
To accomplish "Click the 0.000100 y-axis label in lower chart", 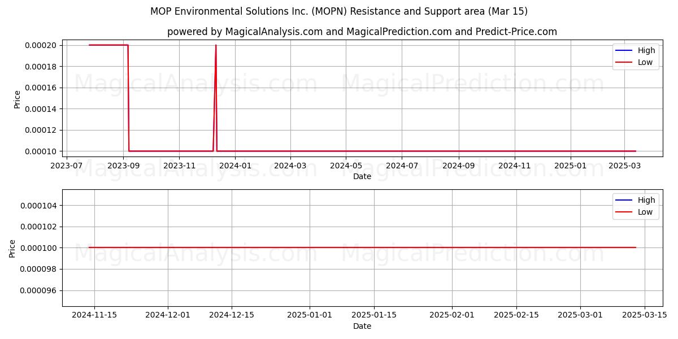I will click(40, 248).
